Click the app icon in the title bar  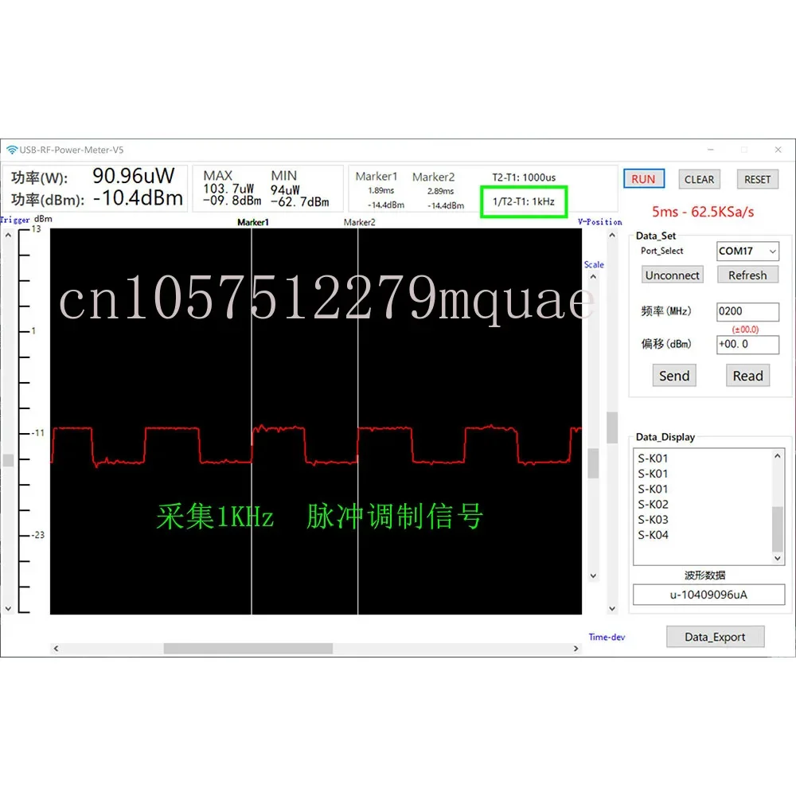tap(12, 150)
